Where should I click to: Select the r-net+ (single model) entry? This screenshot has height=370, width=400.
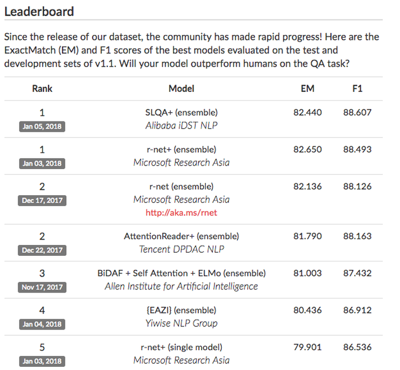tap(181, 347)
